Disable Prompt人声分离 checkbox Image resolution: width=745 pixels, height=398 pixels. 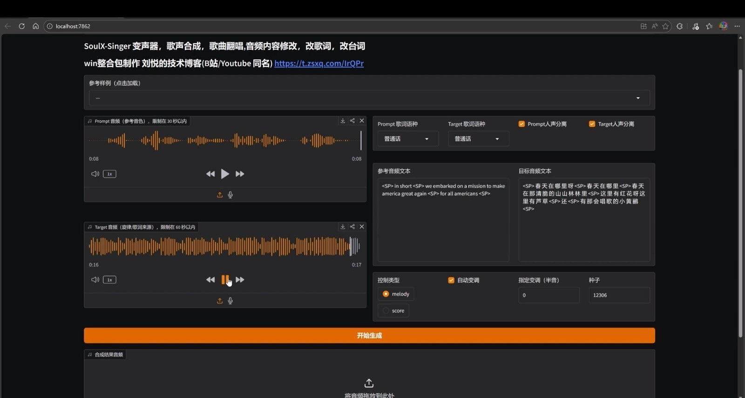click(x=521, y=124)
